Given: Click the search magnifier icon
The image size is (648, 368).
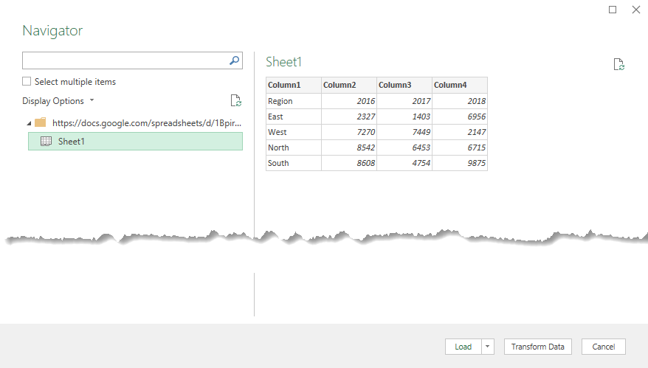Looking at the screenshot, I should pos(234,60).
